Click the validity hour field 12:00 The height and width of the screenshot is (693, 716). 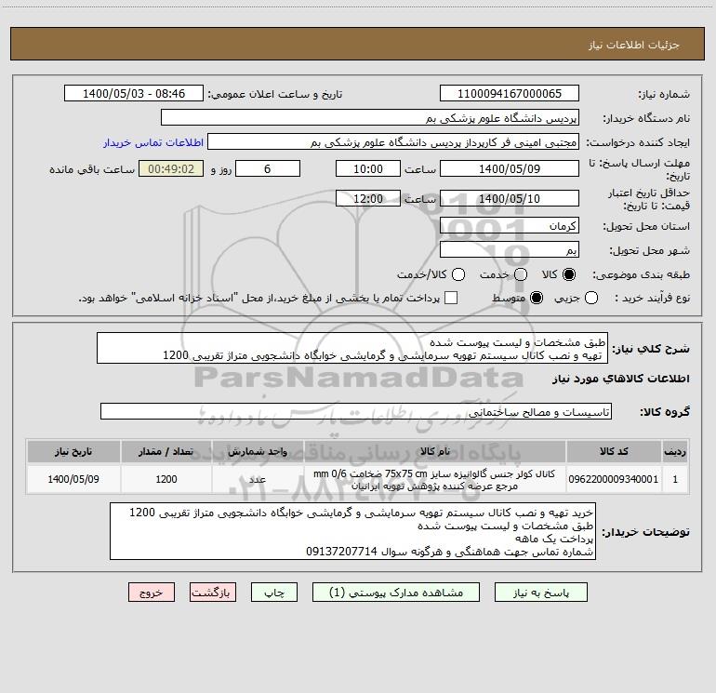[368, 199]
